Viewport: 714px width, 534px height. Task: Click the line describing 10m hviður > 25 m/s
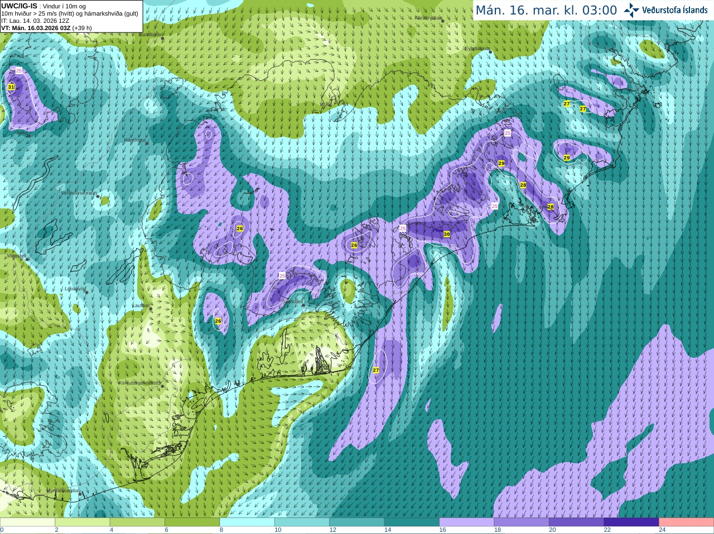[70, 13]
